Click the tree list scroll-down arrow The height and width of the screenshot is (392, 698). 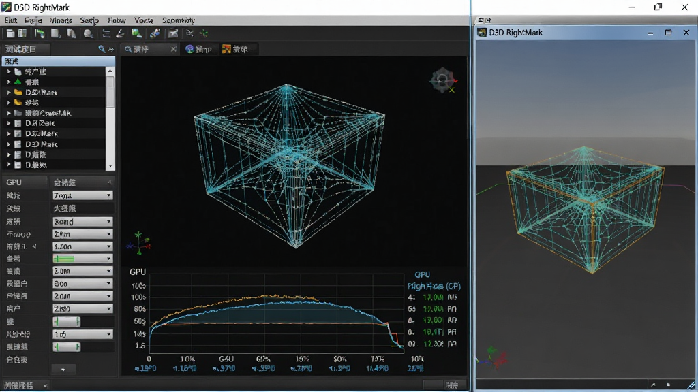tap(110, 166)
